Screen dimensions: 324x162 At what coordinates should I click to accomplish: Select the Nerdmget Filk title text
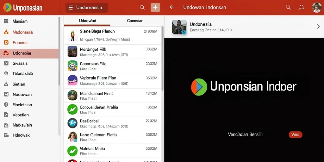coord(93,49)
